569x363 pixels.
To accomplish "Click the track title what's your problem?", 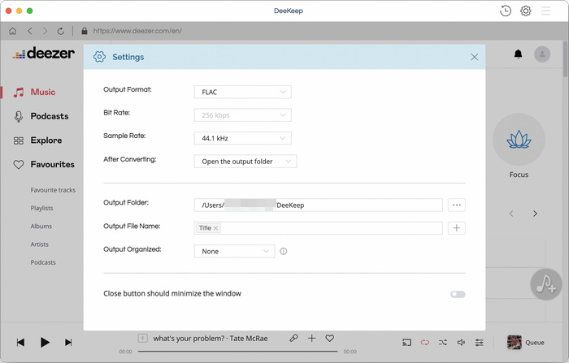I will click(x=189, y=339).
